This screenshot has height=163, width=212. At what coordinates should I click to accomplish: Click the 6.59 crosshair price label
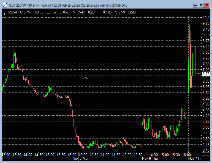click(85, 78)
